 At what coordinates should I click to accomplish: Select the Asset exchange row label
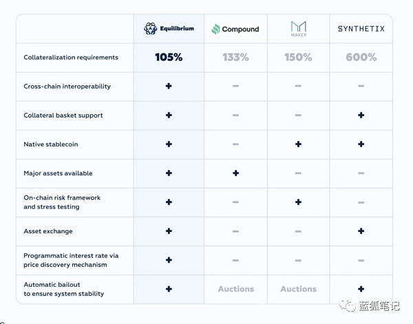pos(48,231)
